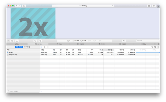
Task: Click the webkit.org address bar
Action: pos(83,6)
